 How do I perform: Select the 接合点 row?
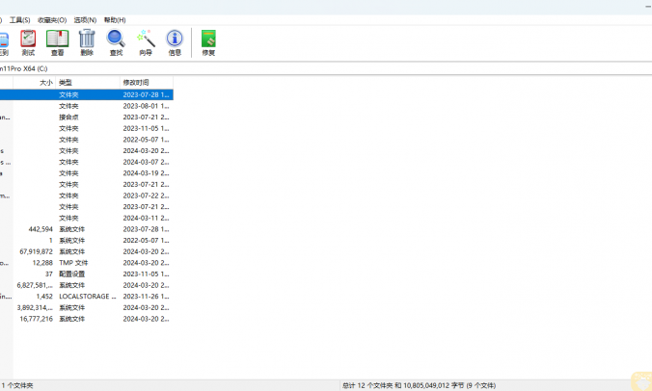(87, 117)
